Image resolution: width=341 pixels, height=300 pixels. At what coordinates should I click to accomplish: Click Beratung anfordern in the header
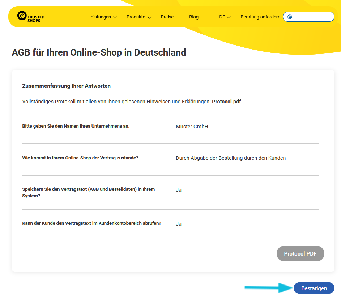(x=260, y=17)
